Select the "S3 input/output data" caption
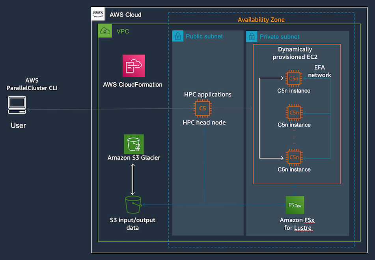This screenshot has height=260, width=375. (132, 224)
